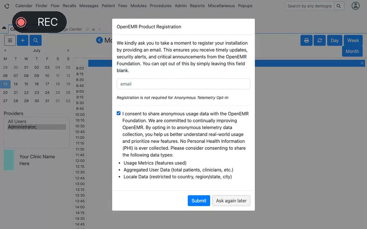367x229 pixels.
Task: Click the previous date circular arrow icon
Action: click(100, 40)
